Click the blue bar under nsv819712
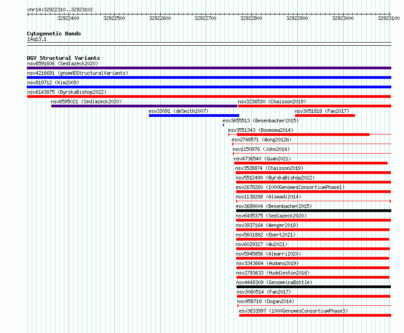404x333 pixels. (209, 87)
